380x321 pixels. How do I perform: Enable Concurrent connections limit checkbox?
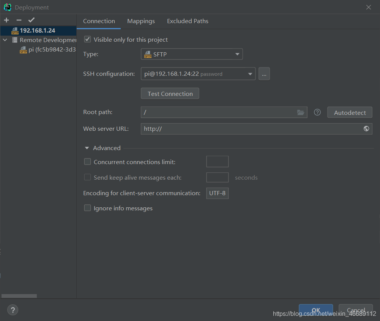[x=87, y=161]
